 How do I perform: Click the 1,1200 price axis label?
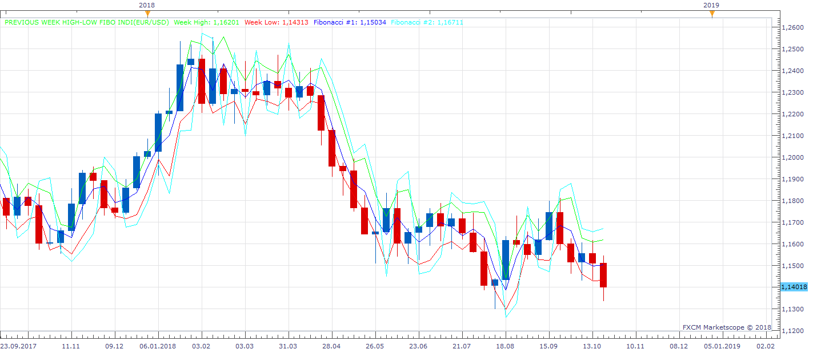pos(792,331)
